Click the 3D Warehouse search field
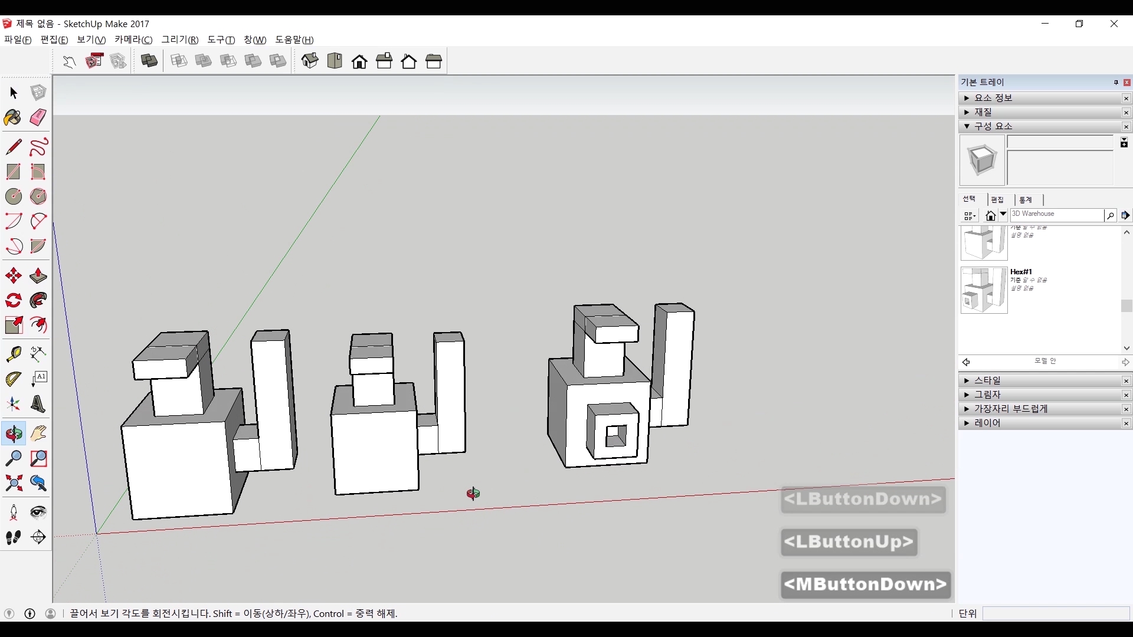Image resolution: width=1133 pixels, height=637 pixels. pos(1056,215)
